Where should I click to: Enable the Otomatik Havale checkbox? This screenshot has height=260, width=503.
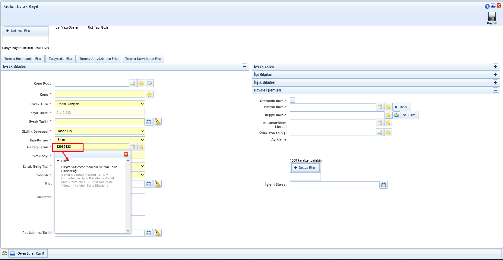point(293,100)
